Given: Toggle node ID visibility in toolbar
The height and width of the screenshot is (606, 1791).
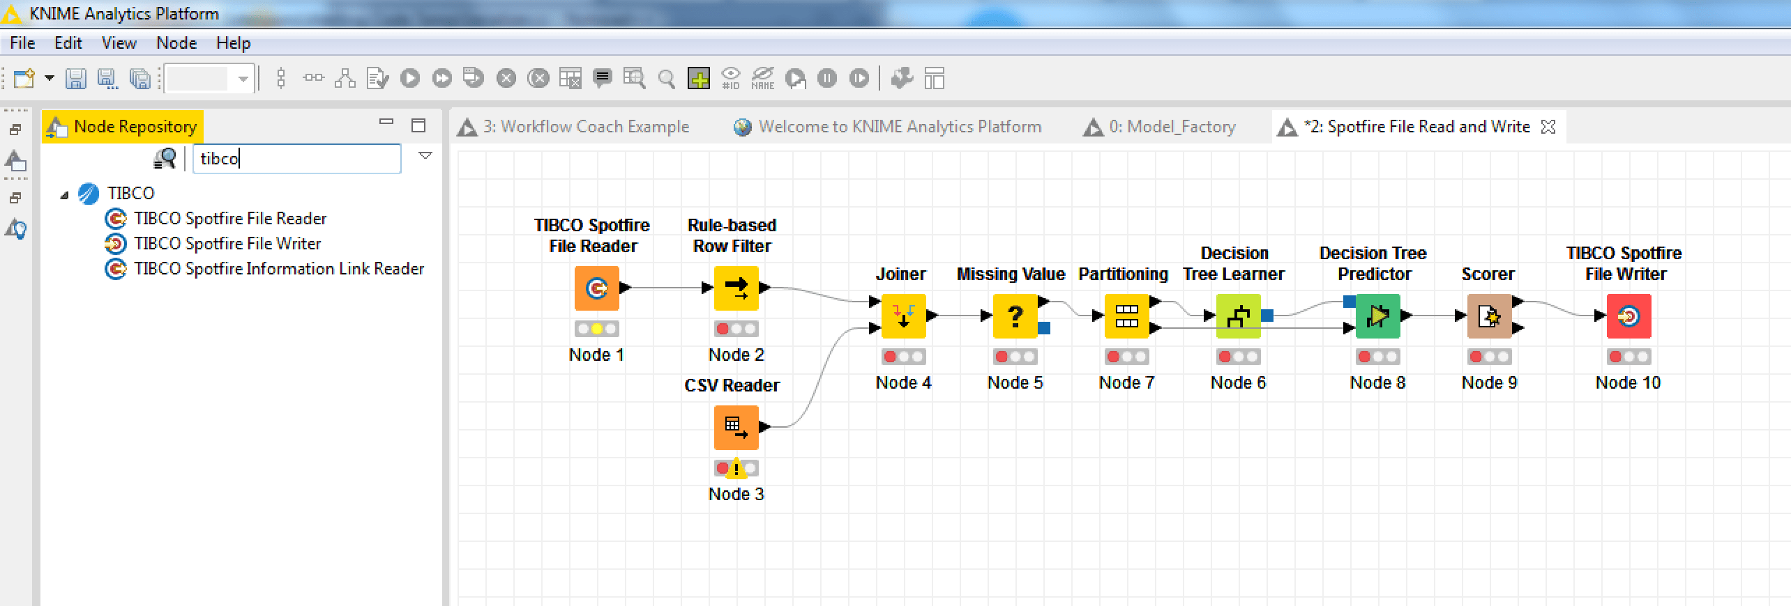Looking at the screenshot, I should 730,79.
